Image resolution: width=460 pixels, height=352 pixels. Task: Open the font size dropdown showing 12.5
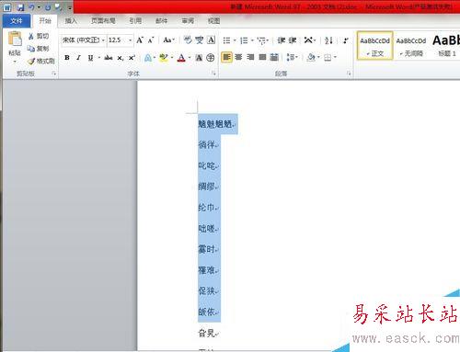130,40
